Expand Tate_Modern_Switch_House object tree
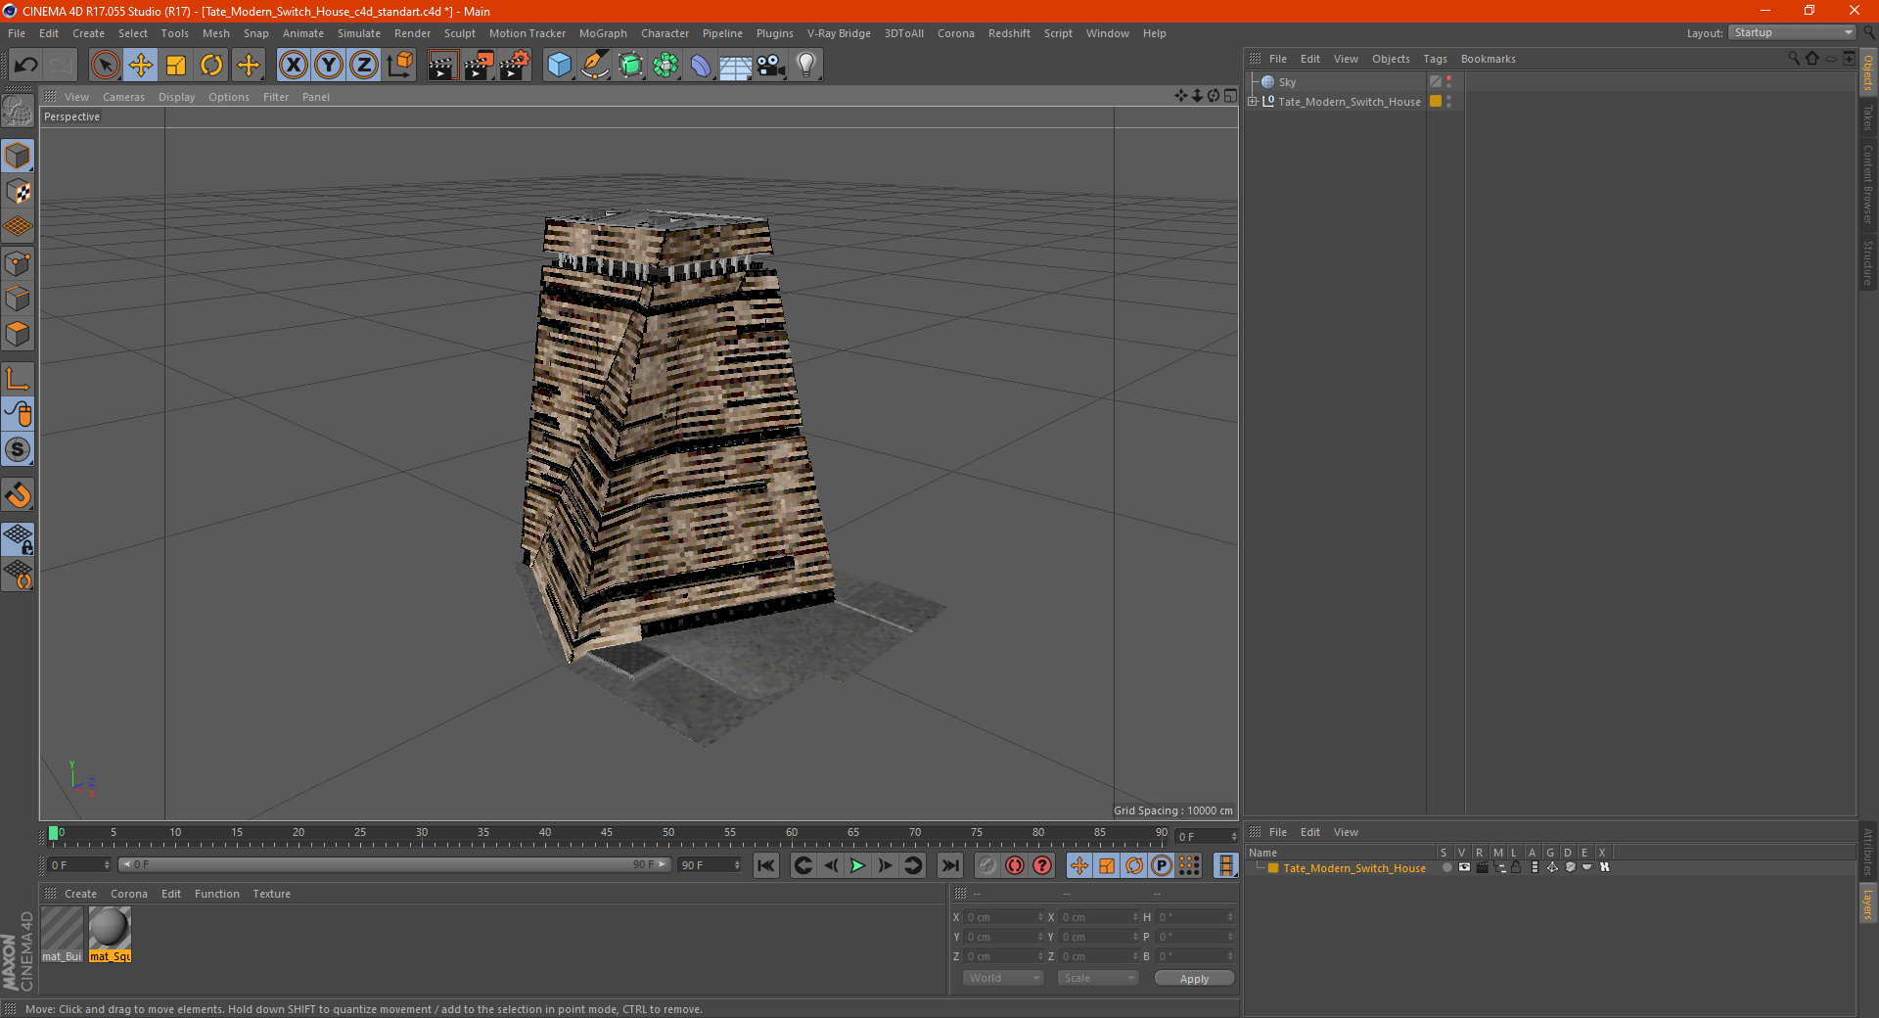Screen dimensions: 1879x1018 [1253, 101]
